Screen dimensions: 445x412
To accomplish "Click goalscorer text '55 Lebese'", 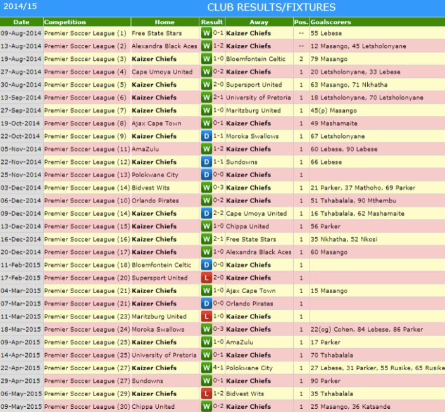I will 326,33.
